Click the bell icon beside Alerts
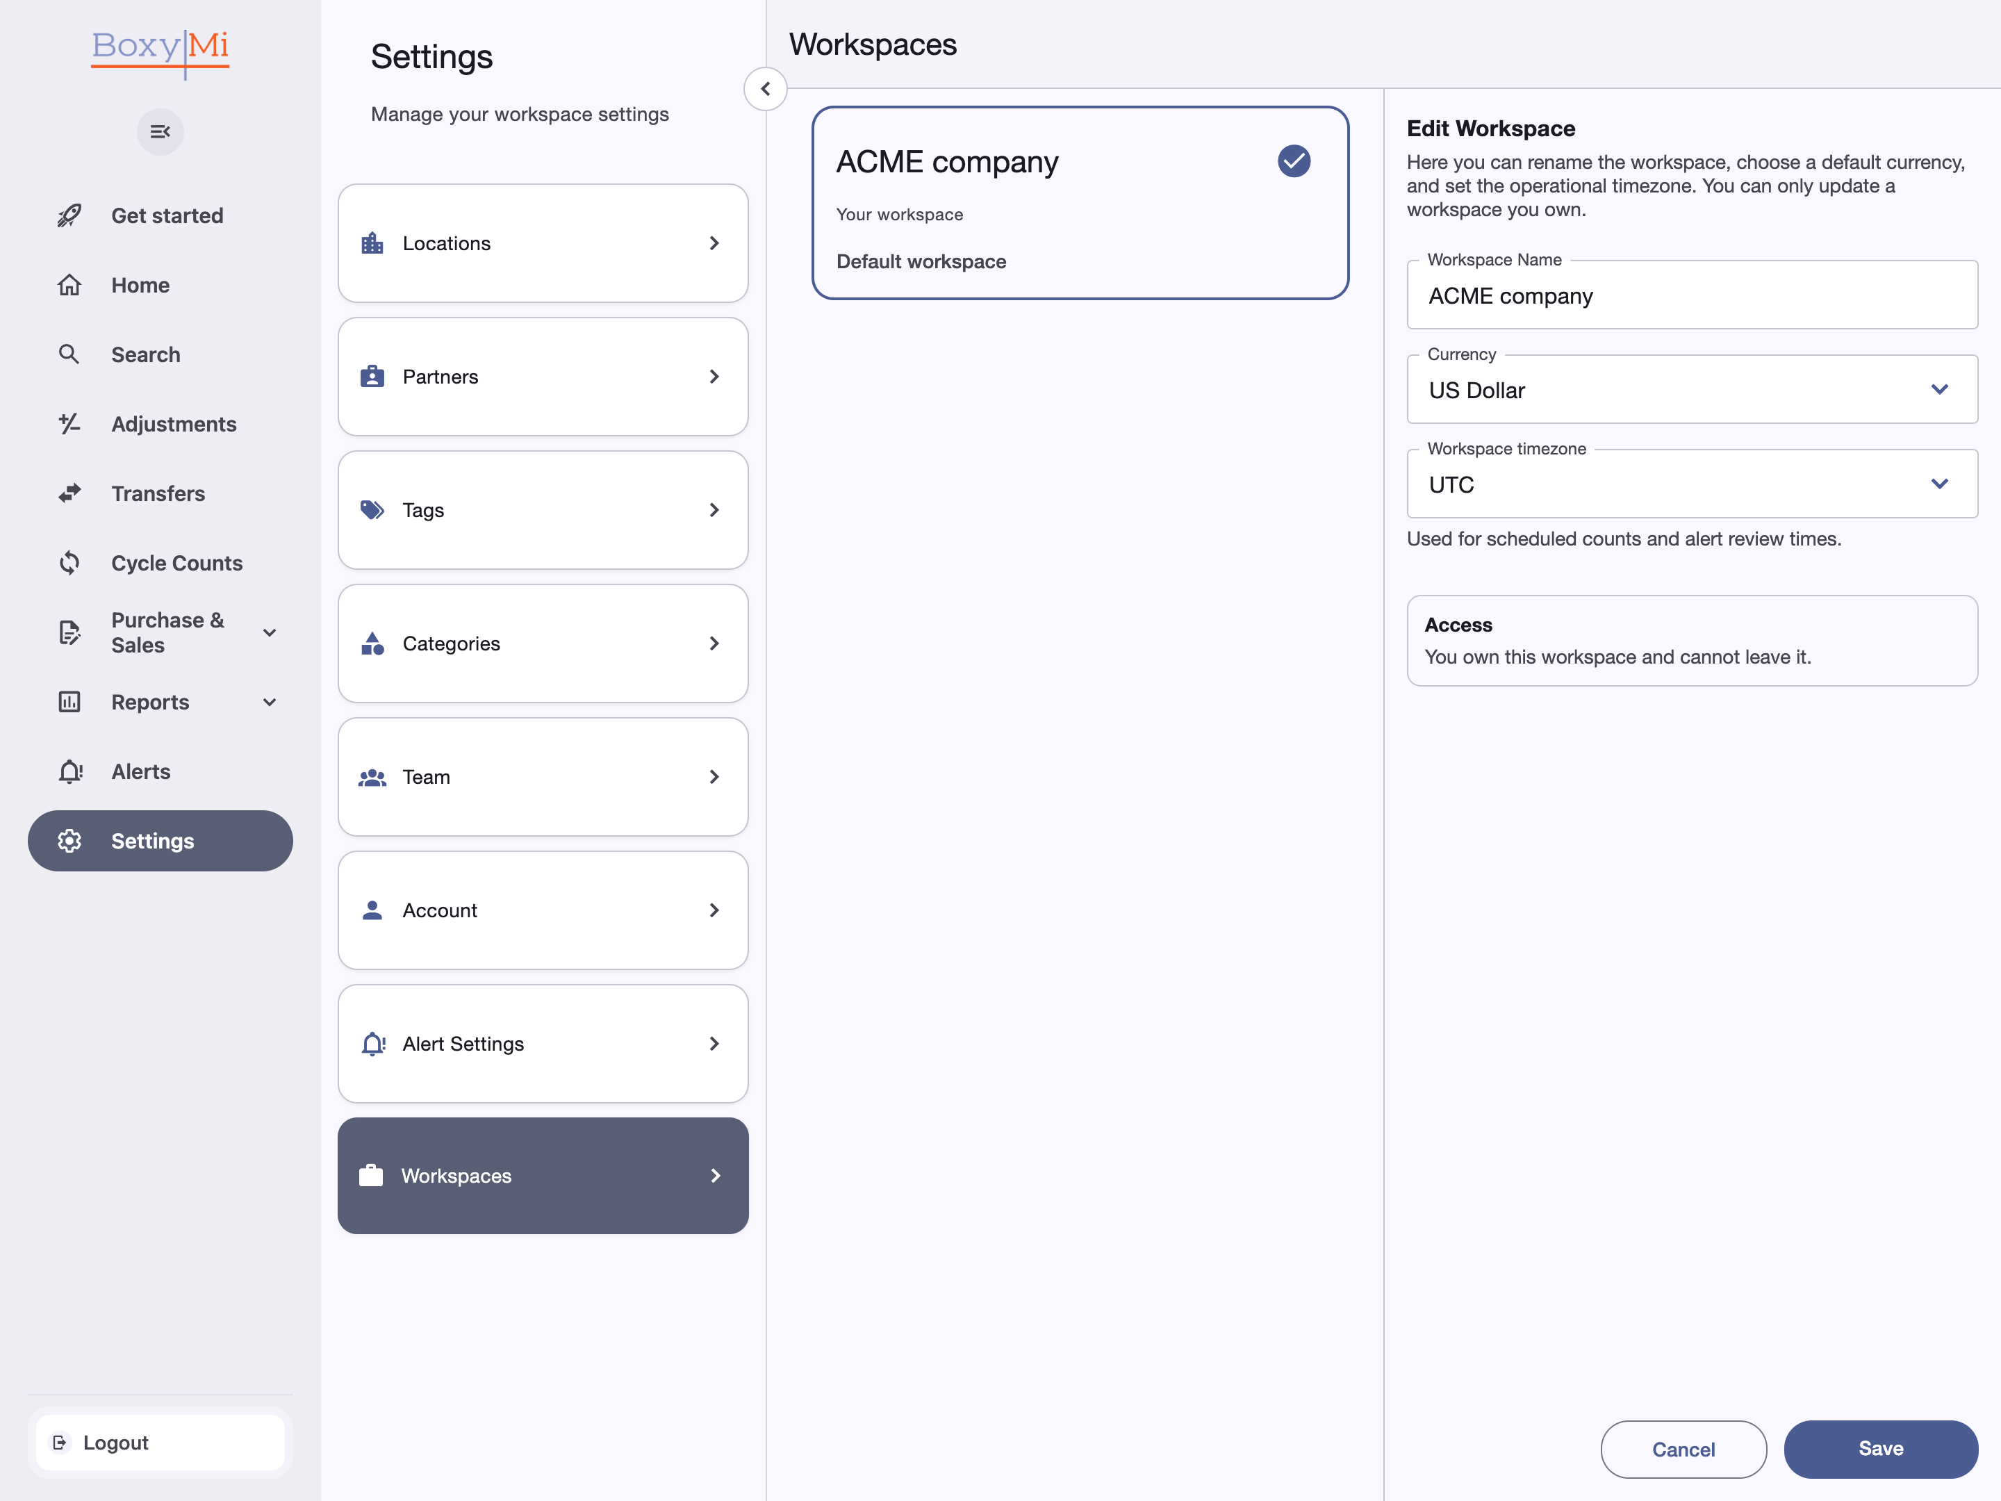Viewport: 2001px width, 1501px height. [x=69, y=772]
